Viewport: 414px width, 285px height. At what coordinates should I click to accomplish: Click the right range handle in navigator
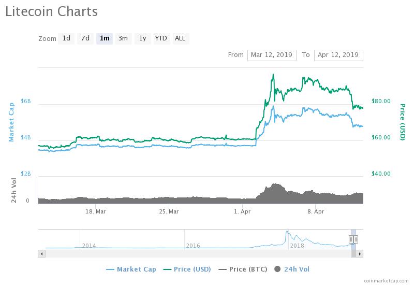356,239
